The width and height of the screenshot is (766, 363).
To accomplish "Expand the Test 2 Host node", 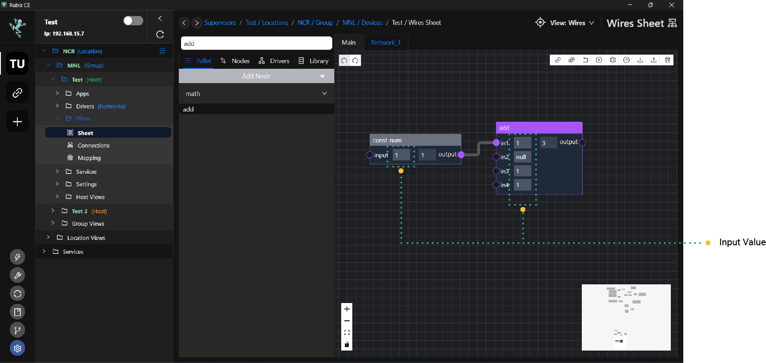I will tap(52, 210).
